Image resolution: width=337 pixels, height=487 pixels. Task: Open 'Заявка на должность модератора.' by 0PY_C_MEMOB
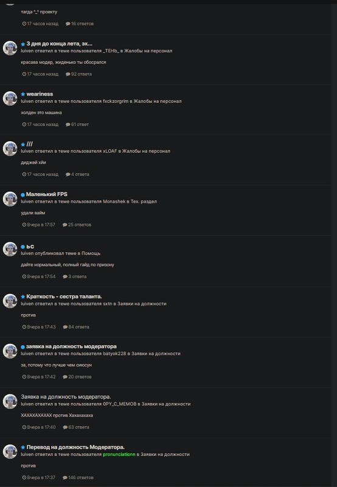[66, 397]
